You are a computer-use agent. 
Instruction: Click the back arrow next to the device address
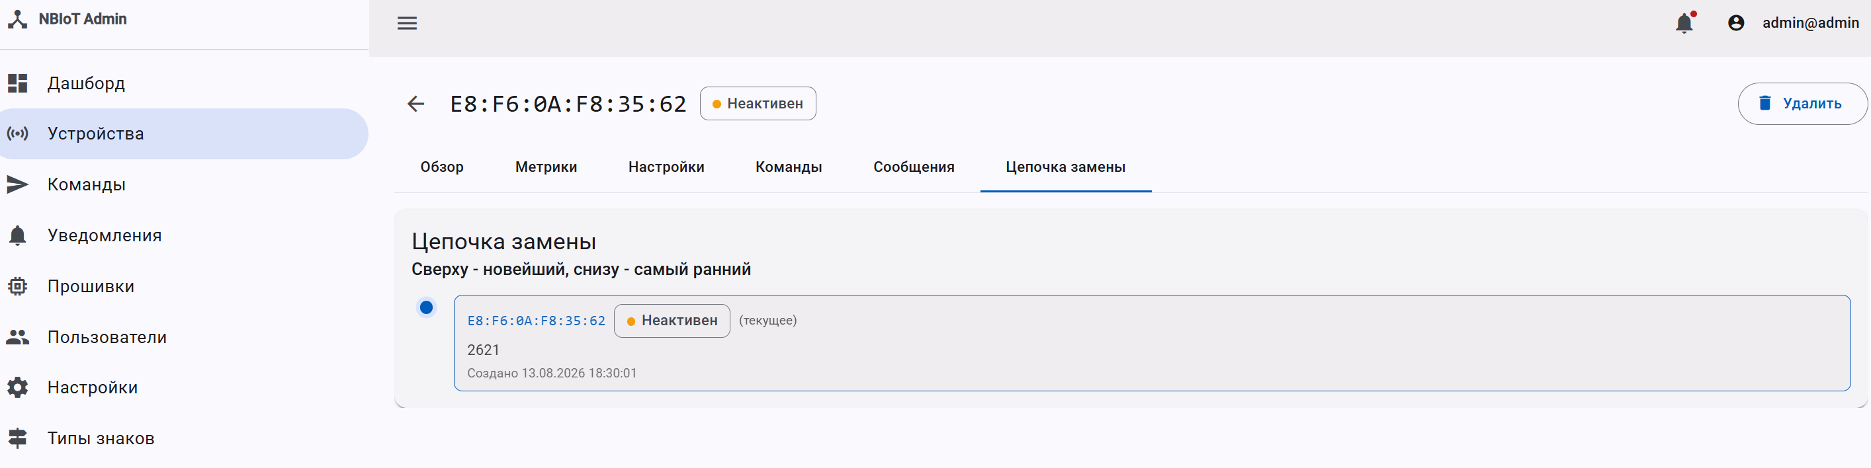(x=415, y=104)
